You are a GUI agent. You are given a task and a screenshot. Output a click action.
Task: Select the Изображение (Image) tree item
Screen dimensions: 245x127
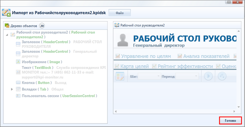tap(42, 62)
